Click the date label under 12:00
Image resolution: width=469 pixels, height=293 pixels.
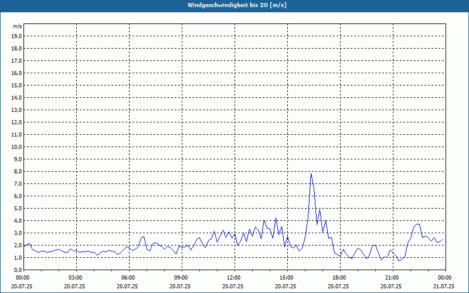tap(233, 286)
